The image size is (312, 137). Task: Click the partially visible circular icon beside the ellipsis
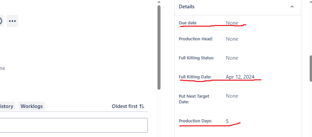1,21
